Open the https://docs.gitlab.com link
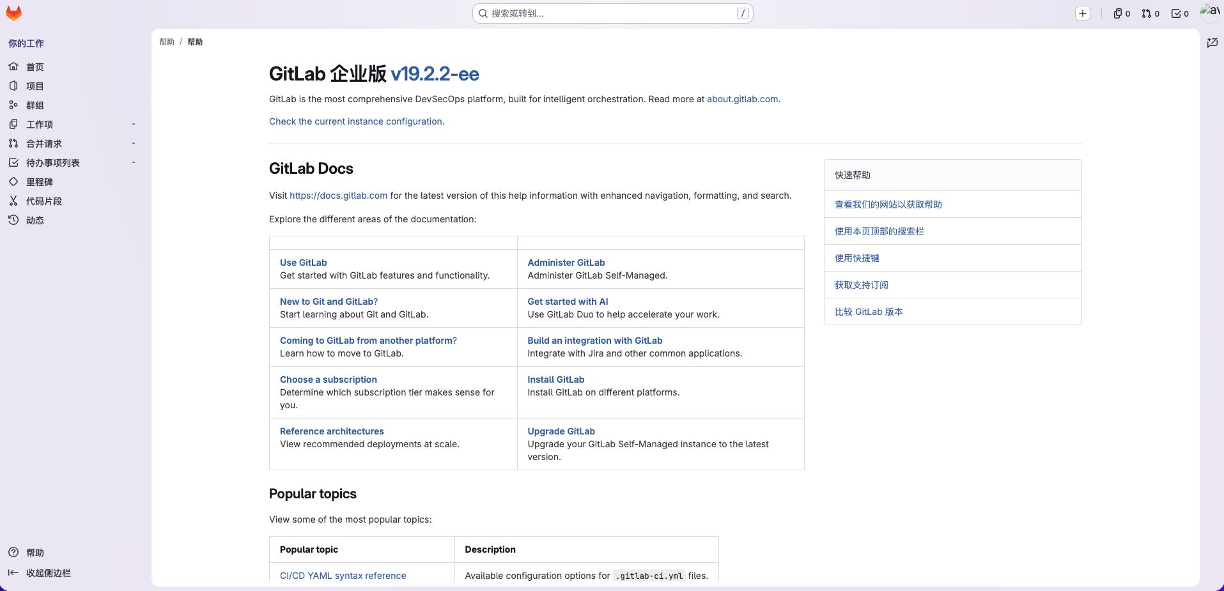Screen dimensions: 1224x591 pyautogui.click(x=339, y=196)
